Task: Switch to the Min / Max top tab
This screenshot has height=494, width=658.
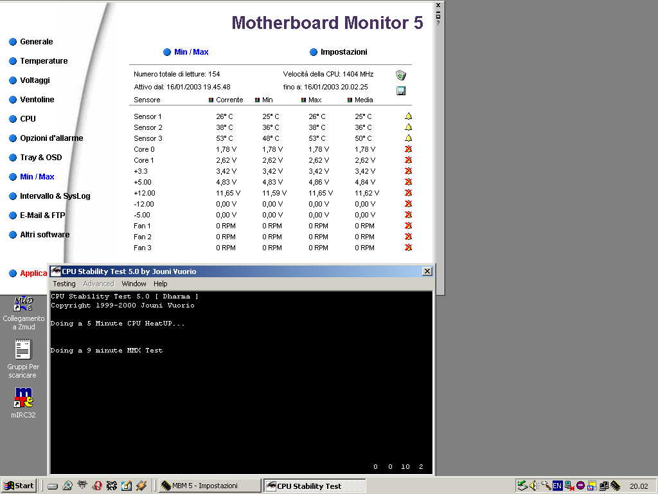Action: point(186,52)
